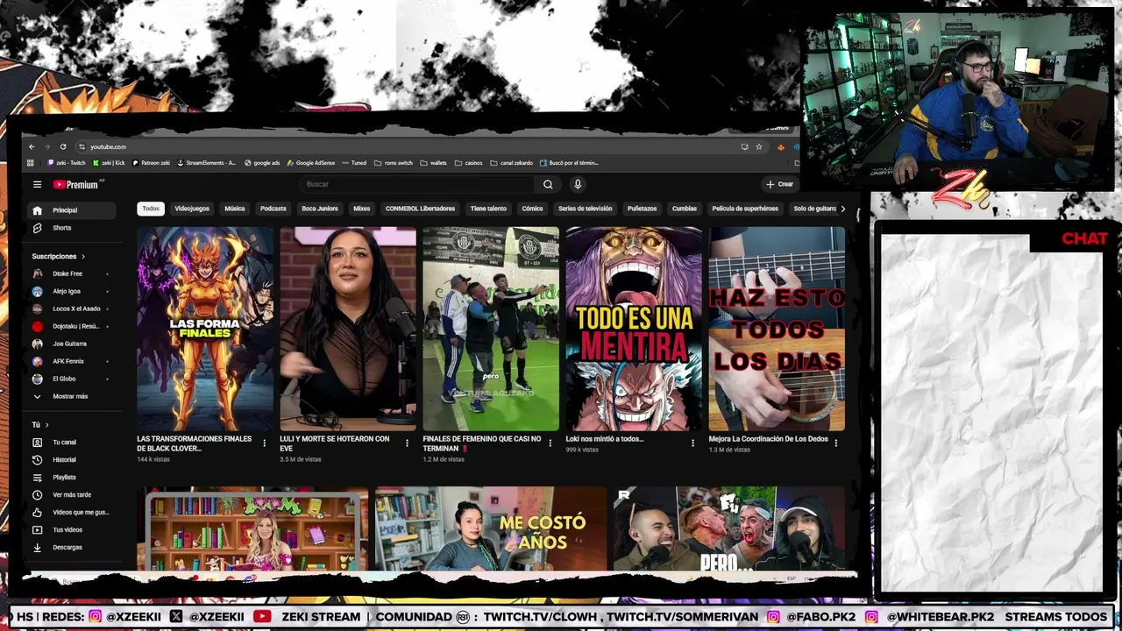Open the zeki - Twitch bookmark
Viewport: 1122px width, 631px height.
[67, 163]
